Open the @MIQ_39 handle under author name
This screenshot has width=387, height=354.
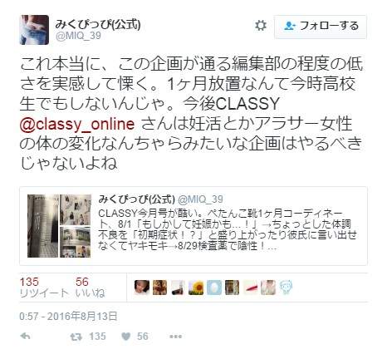78,36
